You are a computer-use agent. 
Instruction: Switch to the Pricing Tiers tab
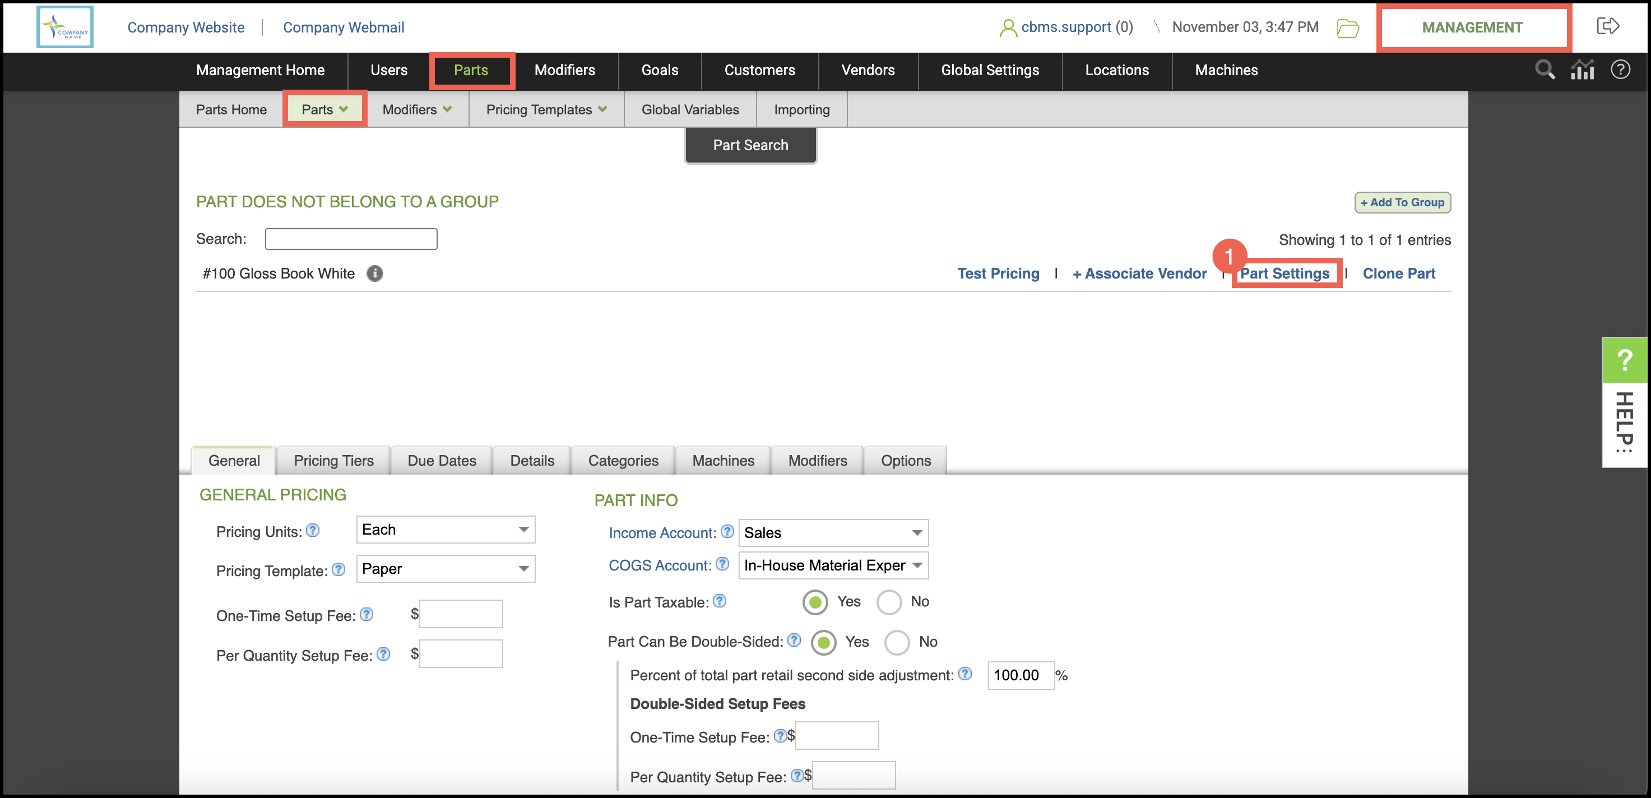pyautogui.click(x=333, y=461)
